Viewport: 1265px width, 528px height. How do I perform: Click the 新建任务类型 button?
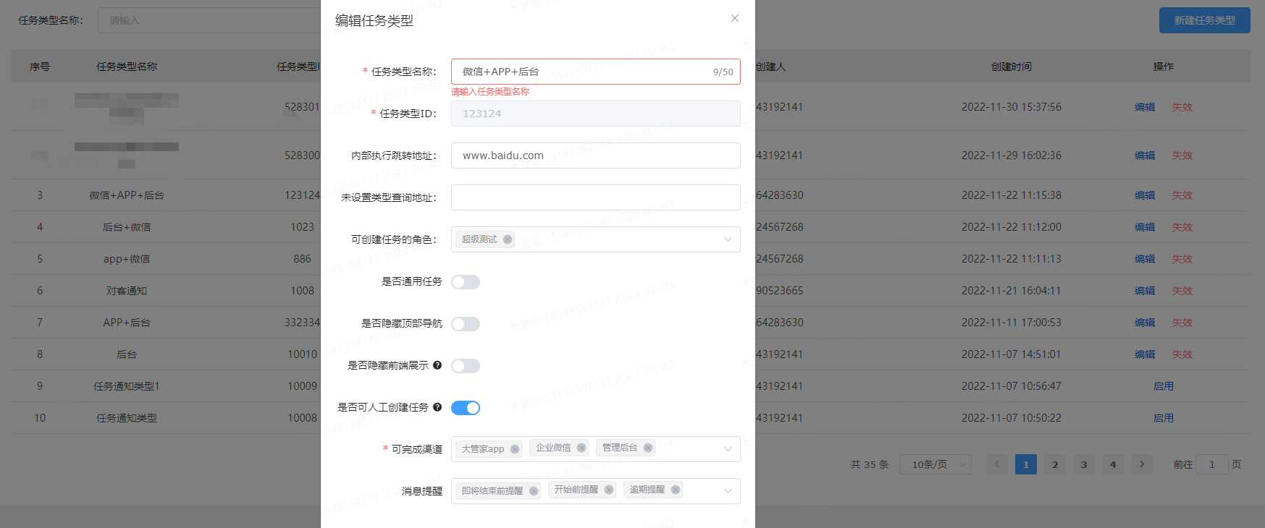[1205, 20]
